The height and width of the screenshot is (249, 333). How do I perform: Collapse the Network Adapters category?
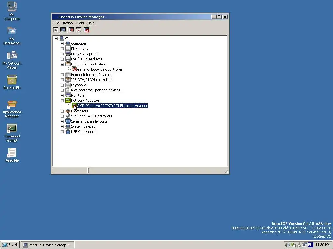pos(62,101)
